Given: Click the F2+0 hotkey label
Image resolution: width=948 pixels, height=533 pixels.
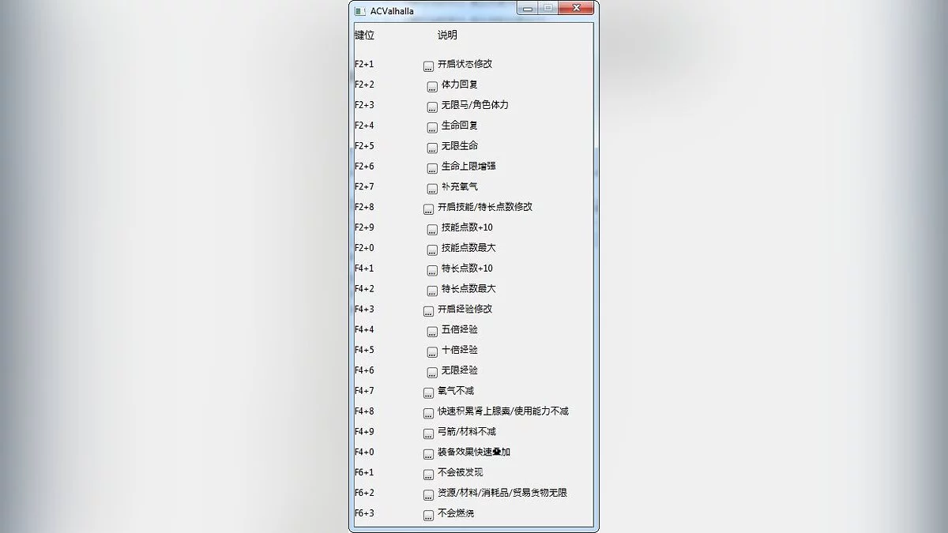Looking at the screenshot, I should click(x=364, y=248).
